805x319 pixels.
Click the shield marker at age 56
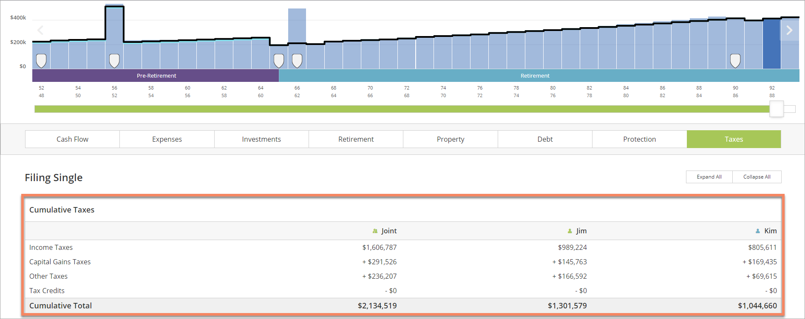tap(114, 61)
